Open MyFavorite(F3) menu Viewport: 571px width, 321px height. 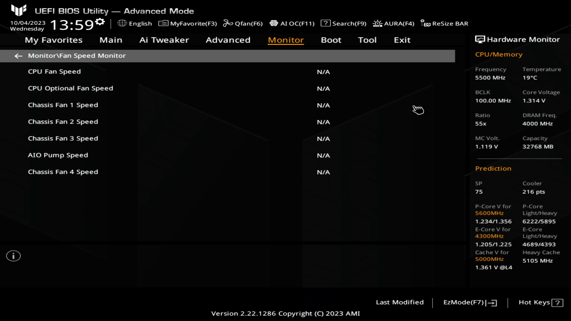188,23
